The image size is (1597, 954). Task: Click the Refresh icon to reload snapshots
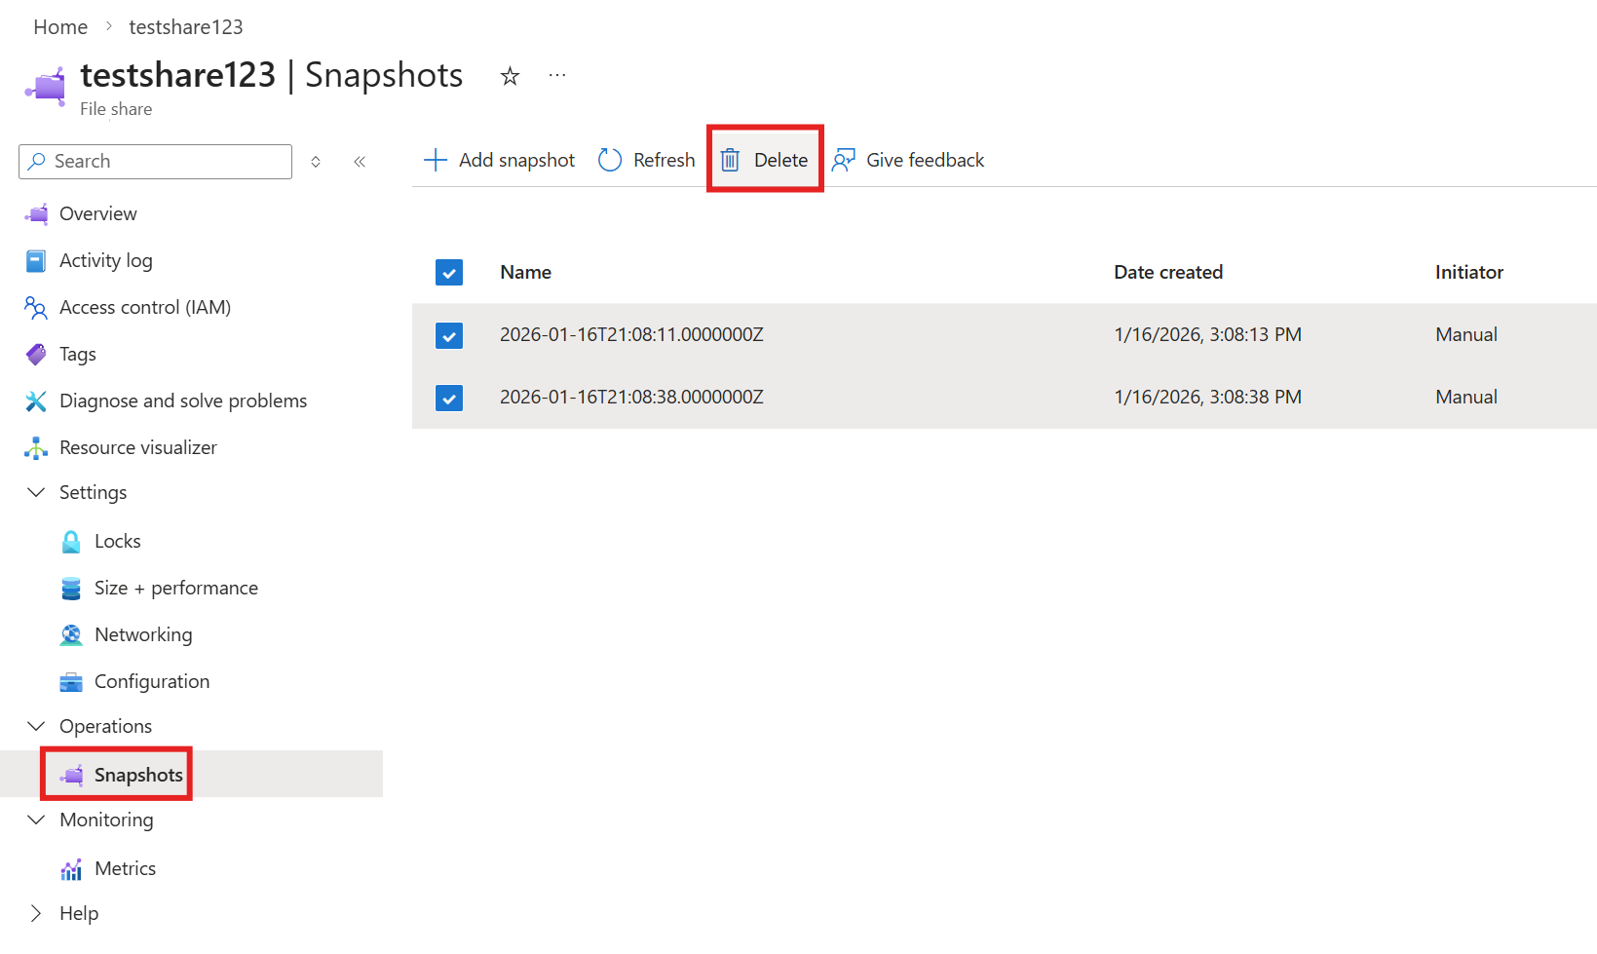609,159
